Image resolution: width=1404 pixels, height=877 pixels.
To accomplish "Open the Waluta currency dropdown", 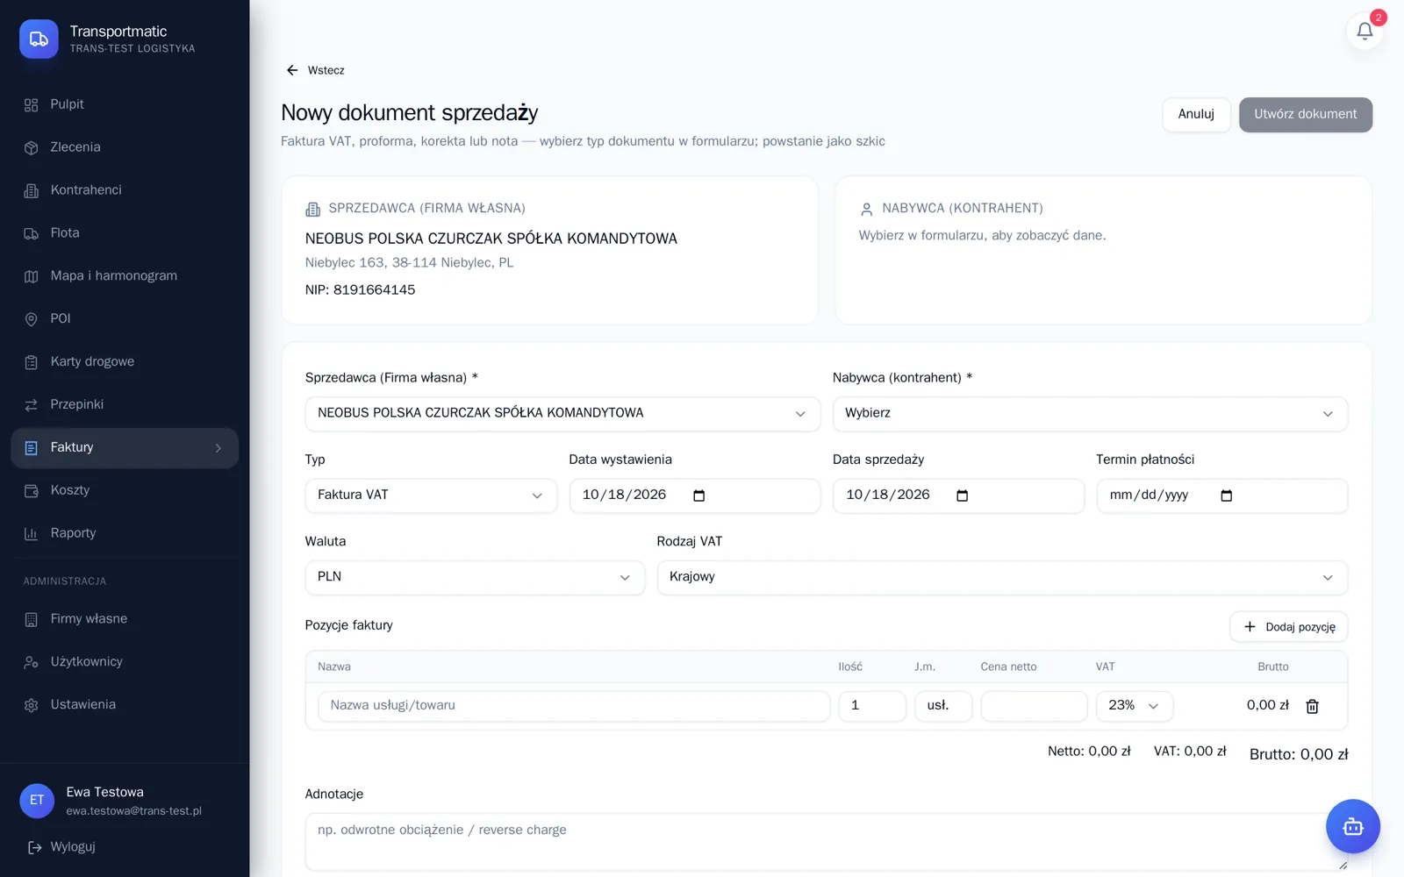I will (475, 577).
